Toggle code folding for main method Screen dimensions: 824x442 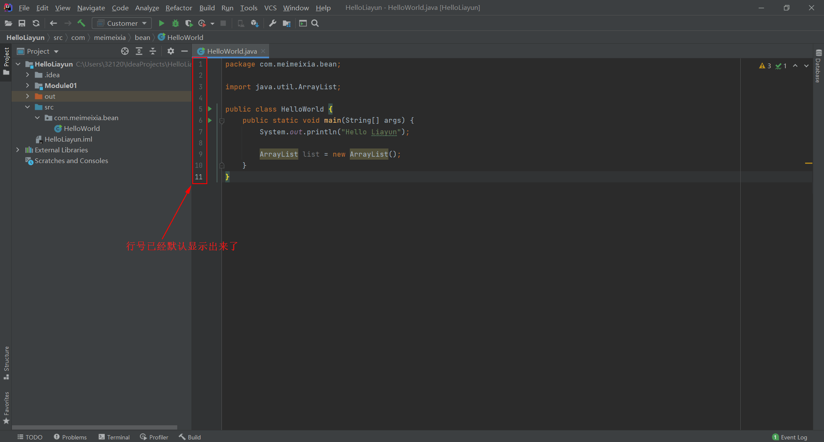pos(222,121)
